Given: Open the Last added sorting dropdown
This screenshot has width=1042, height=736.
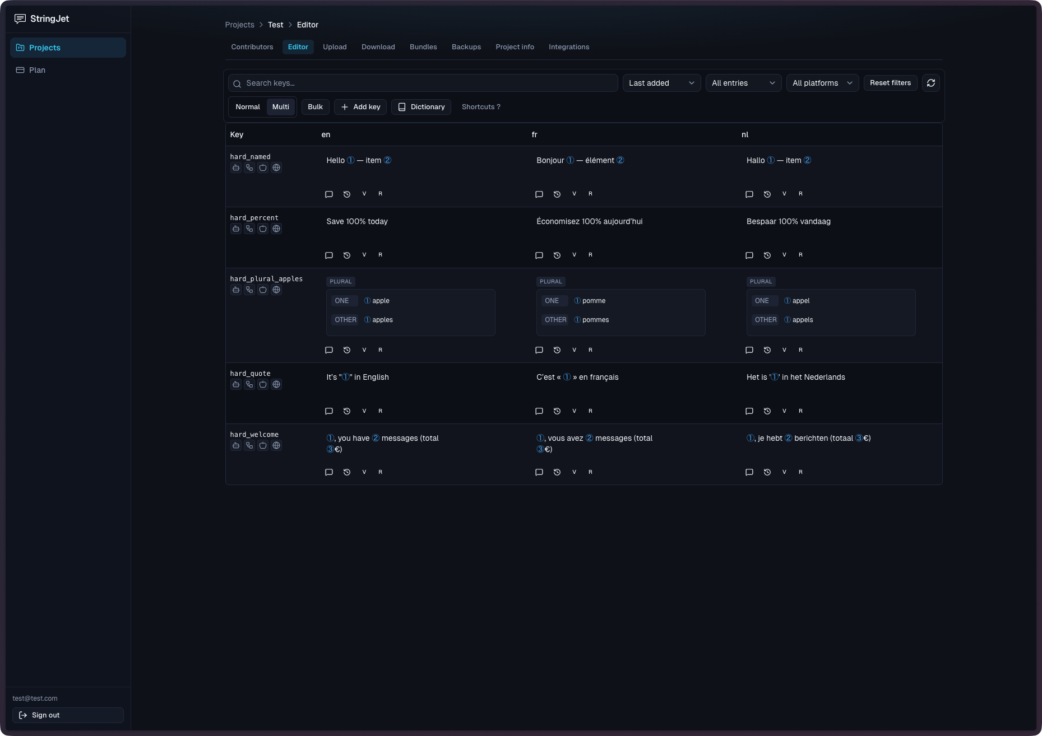Looking at the screenshot, I should (x=661, y=83).
